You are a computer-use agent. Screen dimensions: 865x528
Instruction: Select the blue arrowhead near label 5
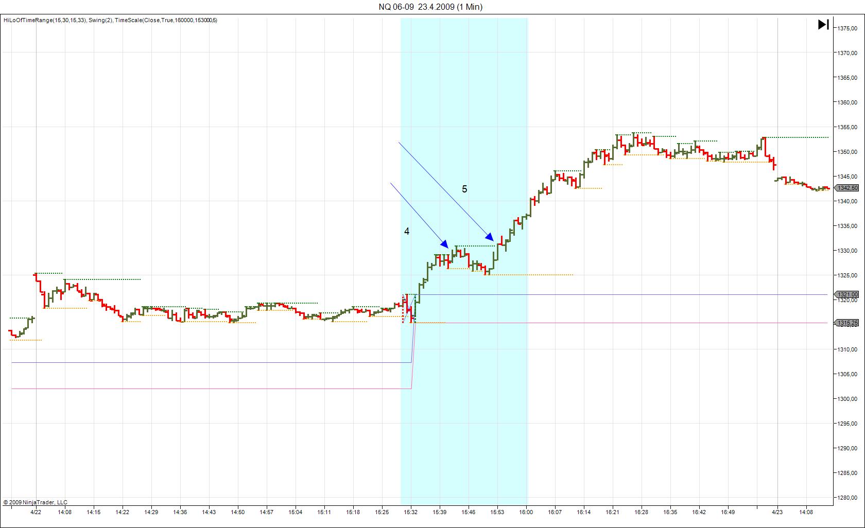pyautogui.click(x=490, y=237)
